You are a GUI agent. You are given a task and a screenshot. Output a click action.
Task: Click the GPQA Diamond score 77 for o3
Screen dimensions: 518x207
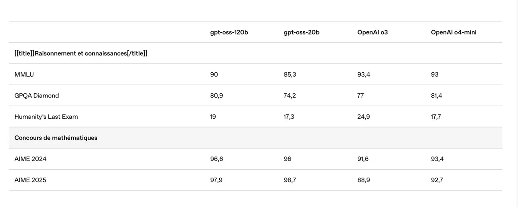tap(360, 96)
